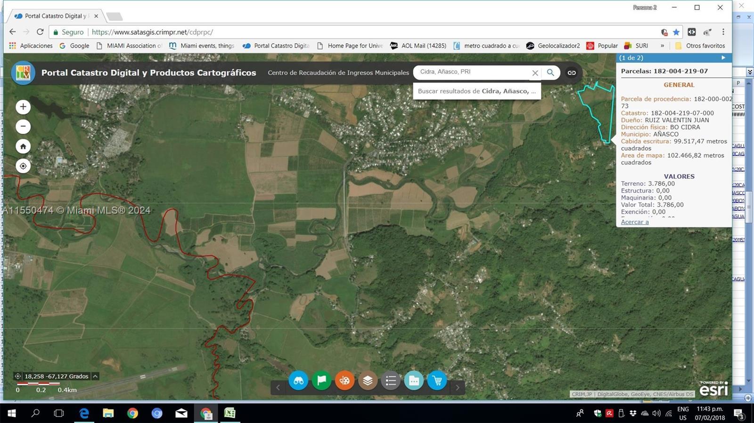
Task: Show the legend list tool
Action: (x=391, y=381)
